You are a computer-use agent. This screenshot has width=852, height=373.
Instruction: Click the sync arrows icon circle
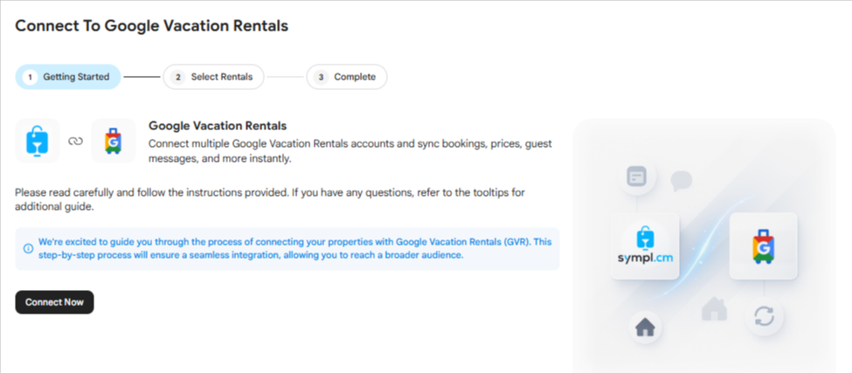764,316
